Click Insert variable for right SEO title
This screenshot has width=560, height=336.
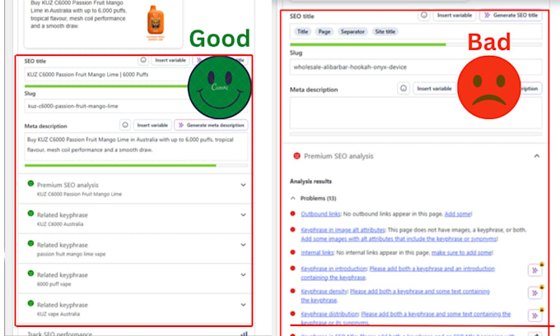pos(455,15)
